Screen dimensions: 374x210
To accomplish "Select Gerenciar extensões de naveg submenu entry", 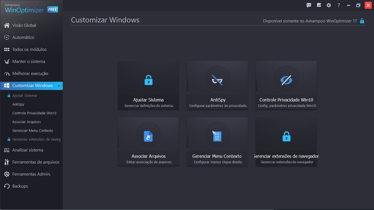I will pos(36,139).
